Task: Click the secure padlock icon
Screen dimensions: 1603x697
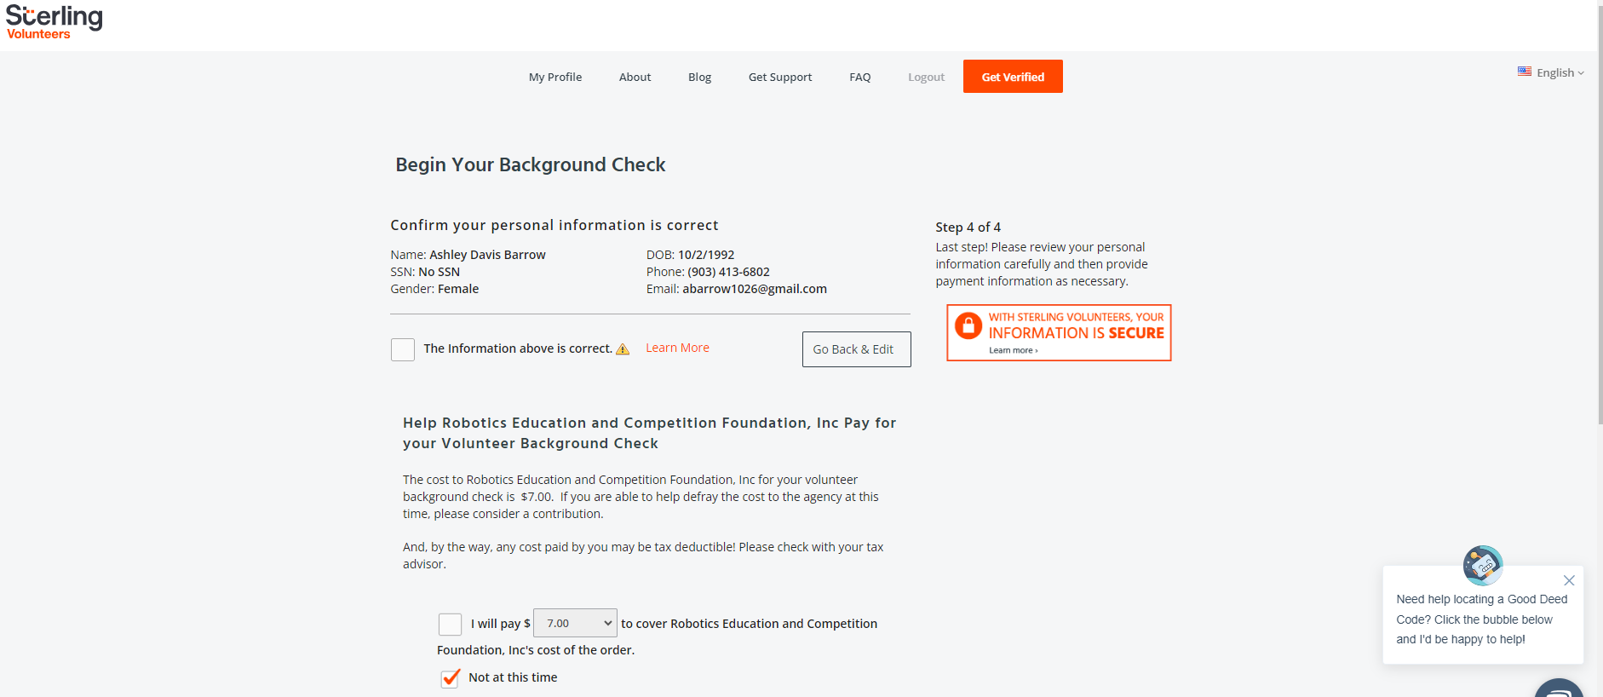Action: click(968, 326)
